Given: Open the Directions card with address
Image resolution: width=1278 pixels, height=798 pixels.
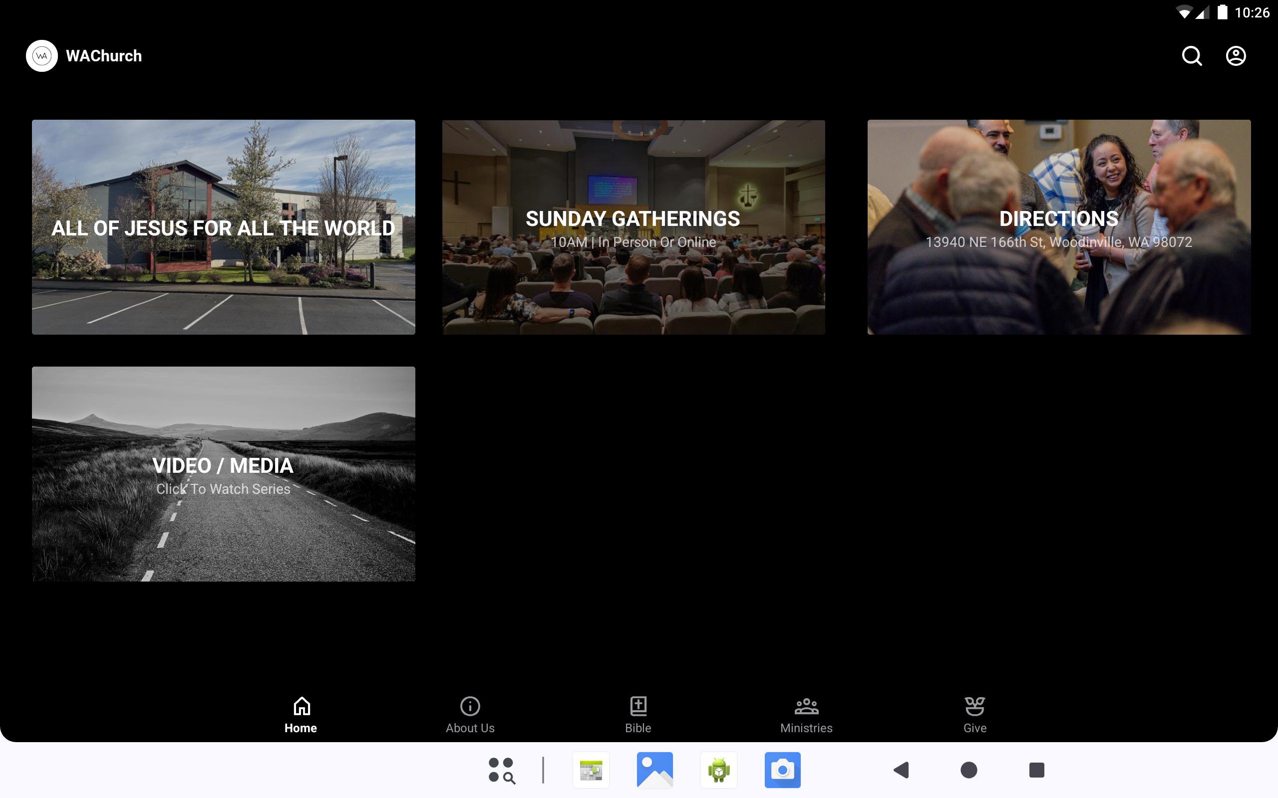Looking at the screenshot, I should click(x=1058, y=227).
